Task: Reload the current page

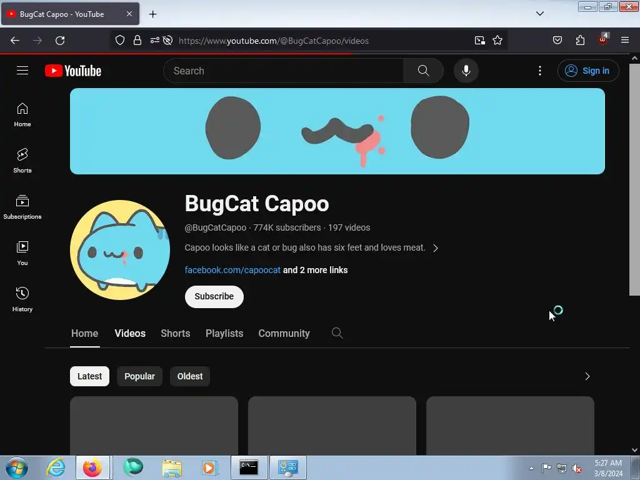Action: coord(60,41)
